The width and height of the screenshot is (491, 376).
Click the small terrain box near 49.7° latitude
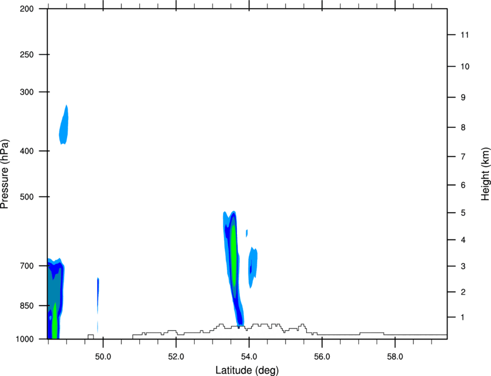pyautogui.click(x=91, y=337)
